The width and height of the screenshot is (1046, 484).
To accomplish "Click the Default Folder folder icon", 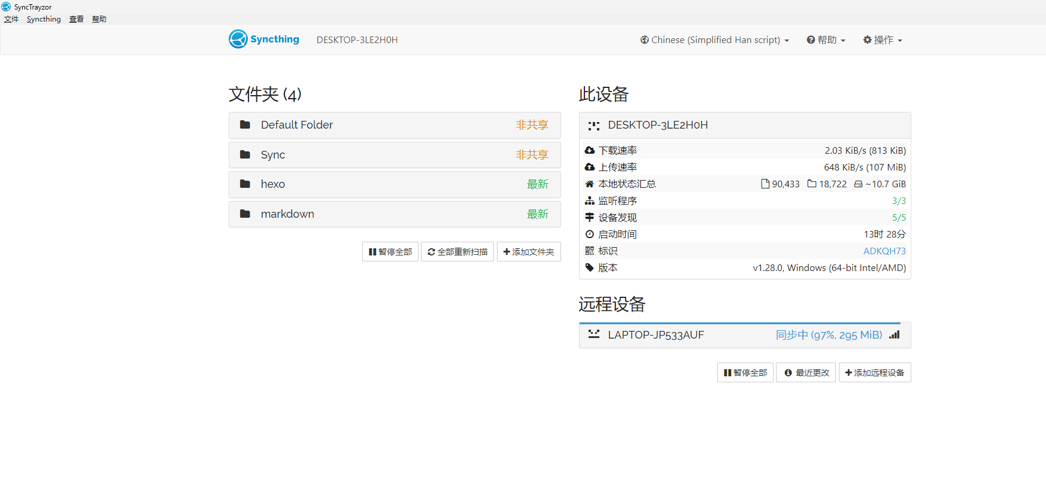I will click(245, 124).
